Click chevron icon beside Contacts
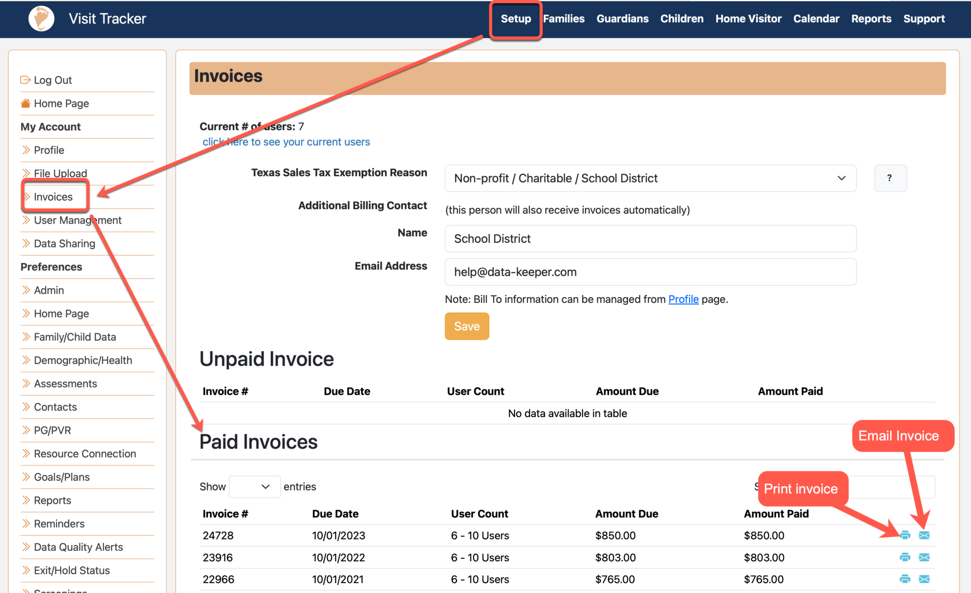Screen dimensions: 971x593 tap(26, 407)
